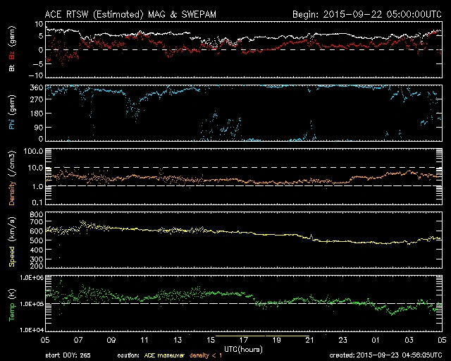This screenshot has height=361, width=451.
Task: Click the orange Density axis label
Action: (11, 181)
